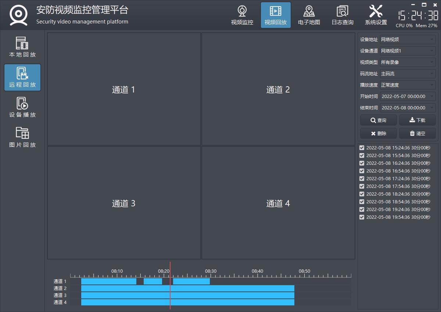Toggle the 2022-05-08 17:24:36 recording checkbox
Screen dimensions: 441x312
click(362, 179)
